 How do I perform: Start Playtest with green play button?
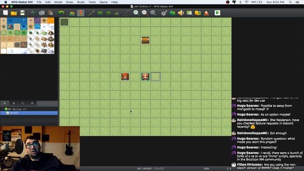tap(218, 13)
